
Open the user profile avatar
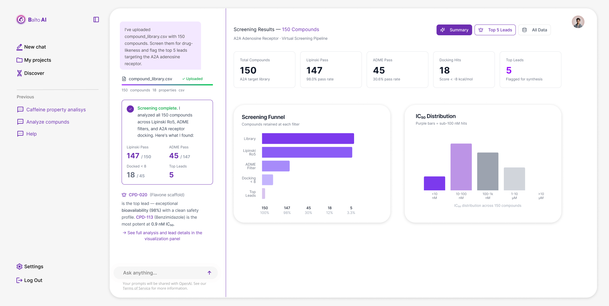click(x=578, y=22)
